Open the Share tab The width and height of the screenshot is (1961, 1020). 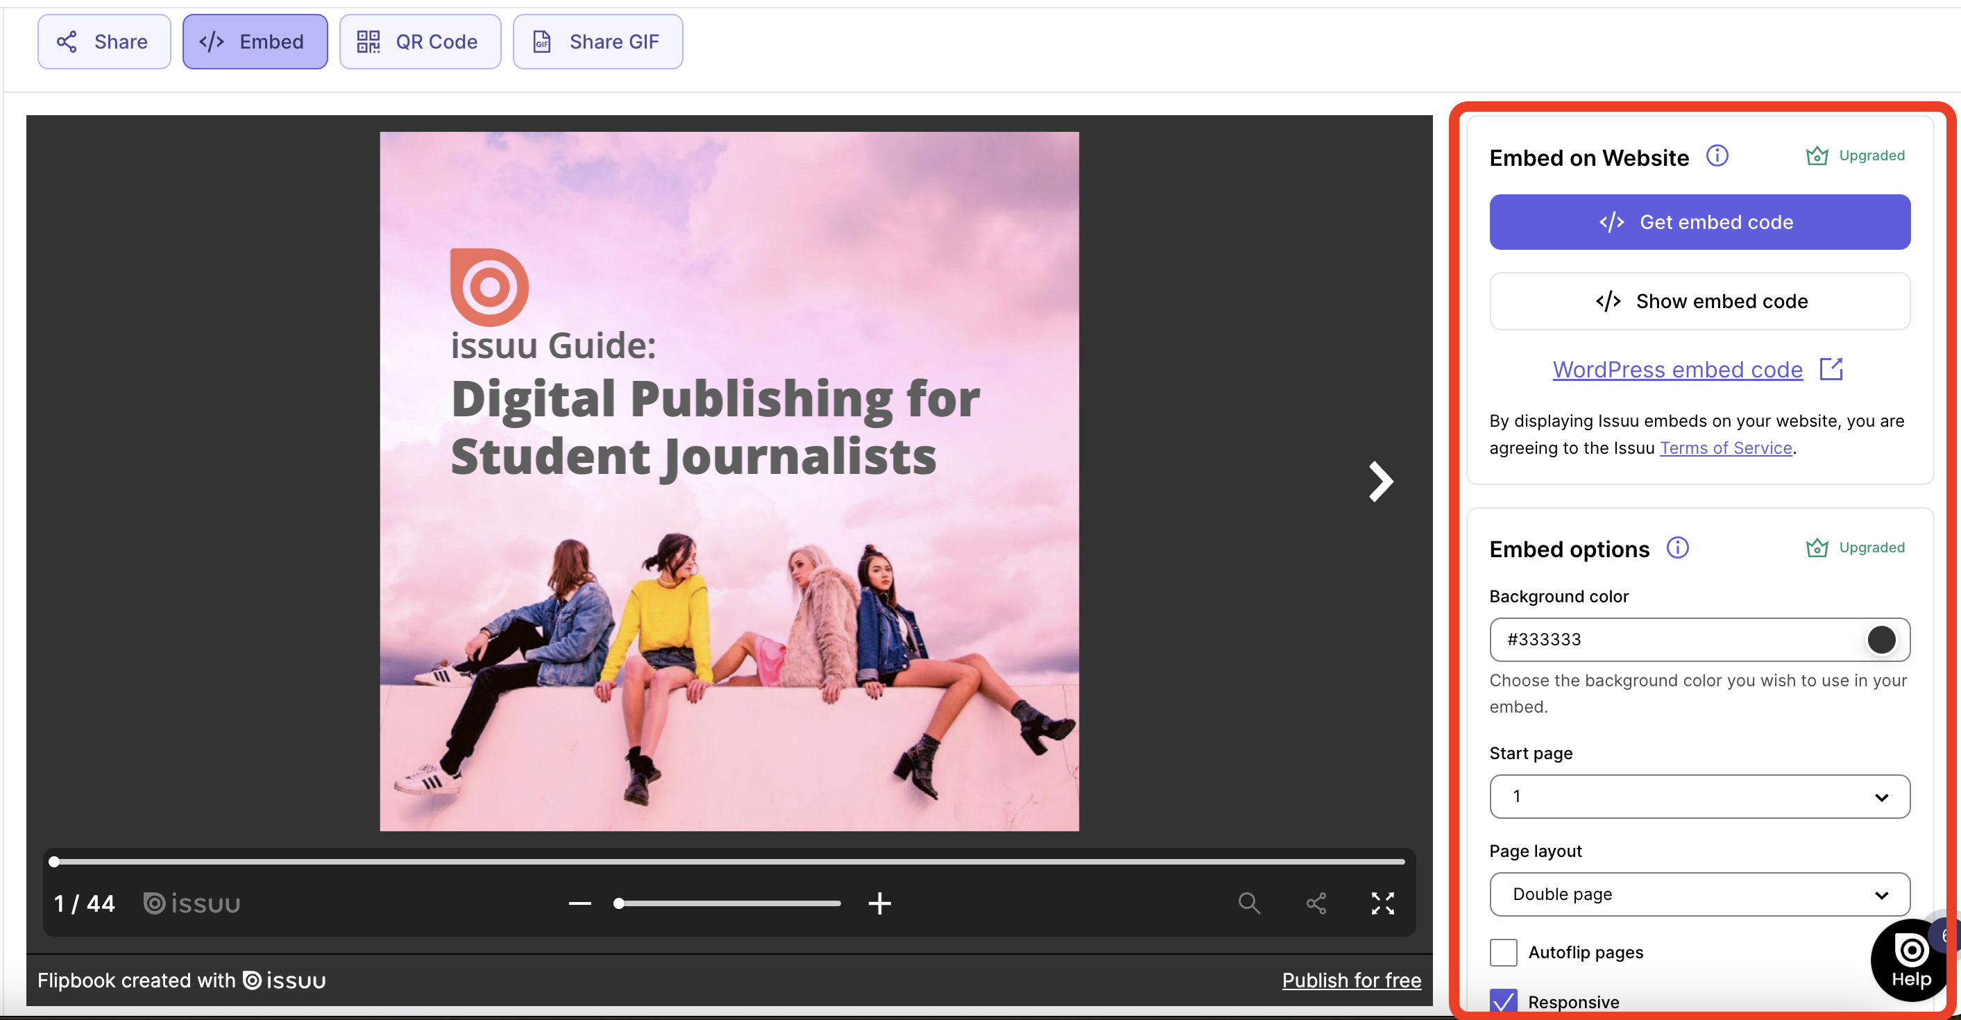click(104, 42)
